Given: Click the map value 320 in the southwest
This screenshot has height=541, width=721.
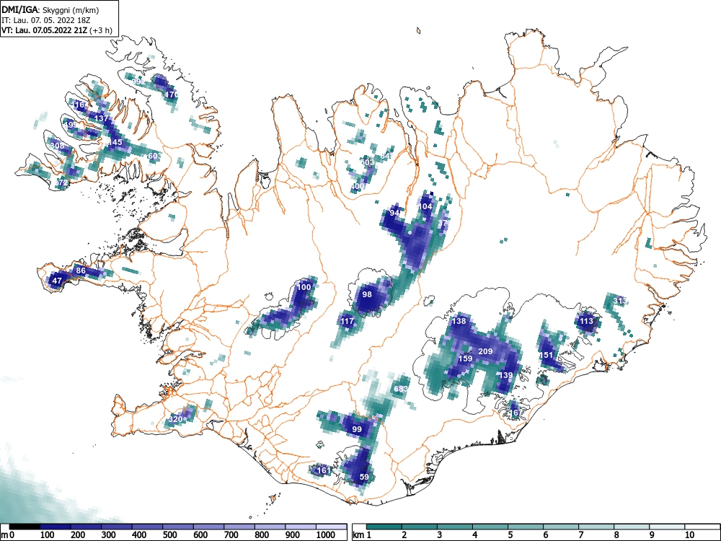Looking at the screenshot, I should [175, 419].
